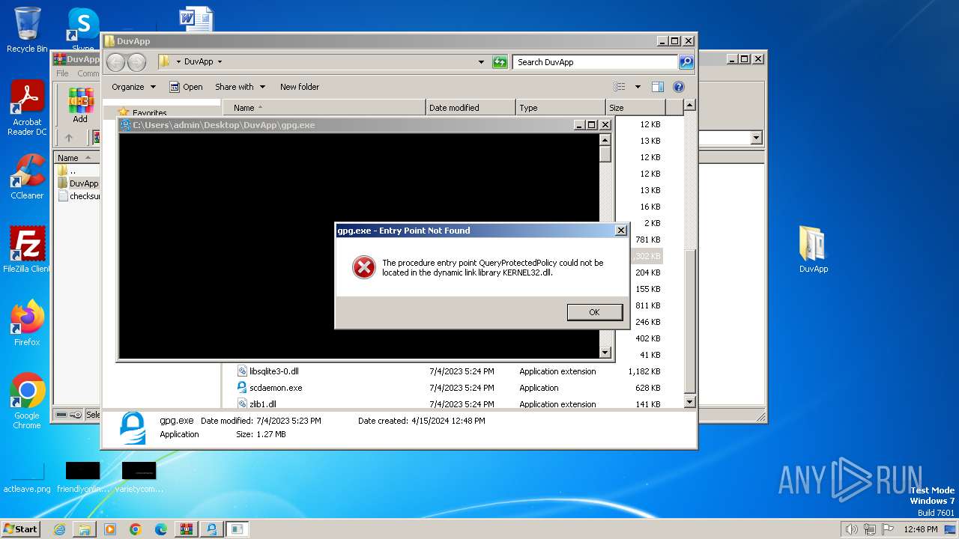The height and width of the screenshot is (539, 959).
Task: Select varietycom... desktop file
Action: 139,478
